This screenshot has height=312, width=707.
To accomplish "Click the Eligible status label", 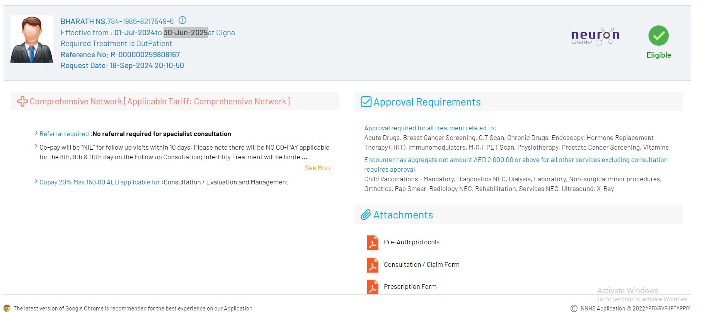I will pyautogui.click(x=659, y=55).
